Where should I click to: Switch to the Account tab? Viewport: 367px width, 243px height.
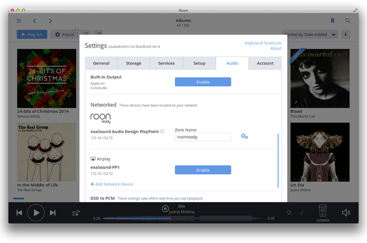pos(265,63)
